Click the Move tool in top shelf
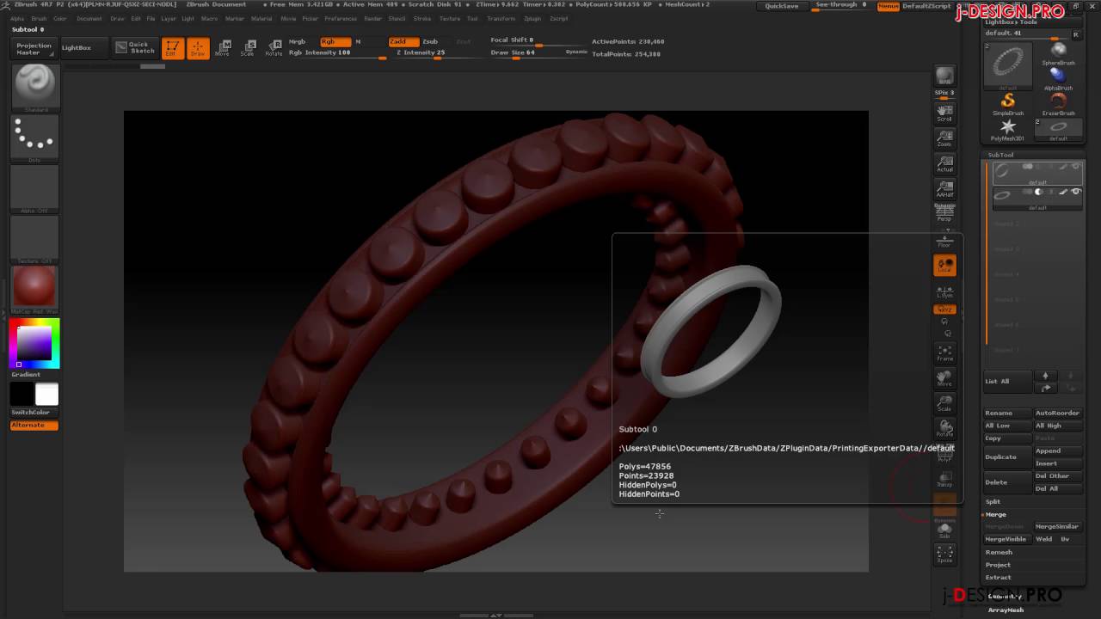 [223, 48]
